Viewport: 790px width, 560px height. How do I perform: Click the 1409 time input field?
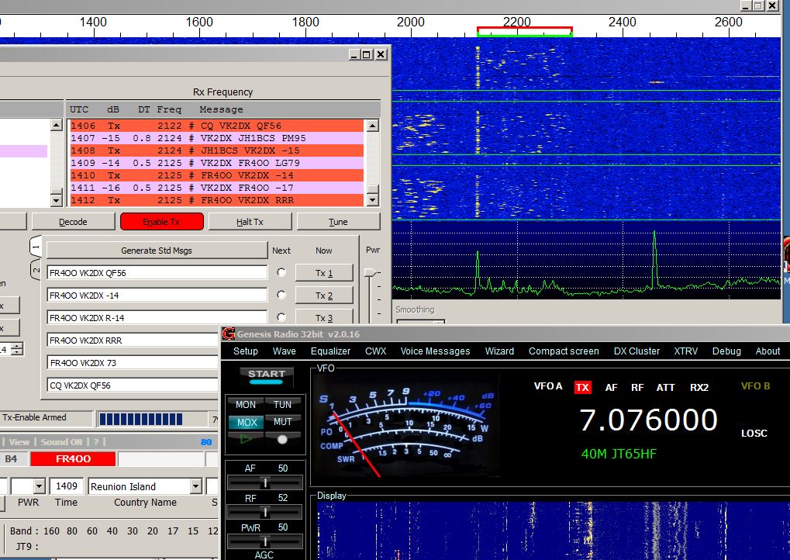click(67, 485)
